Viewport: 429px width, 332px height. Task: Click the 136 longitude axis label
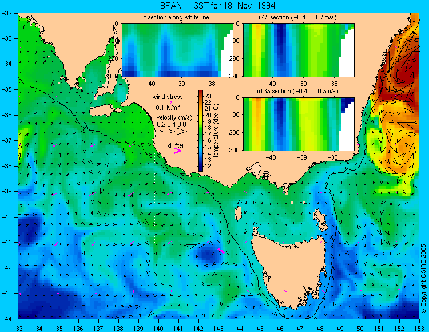tap(78, 329)
